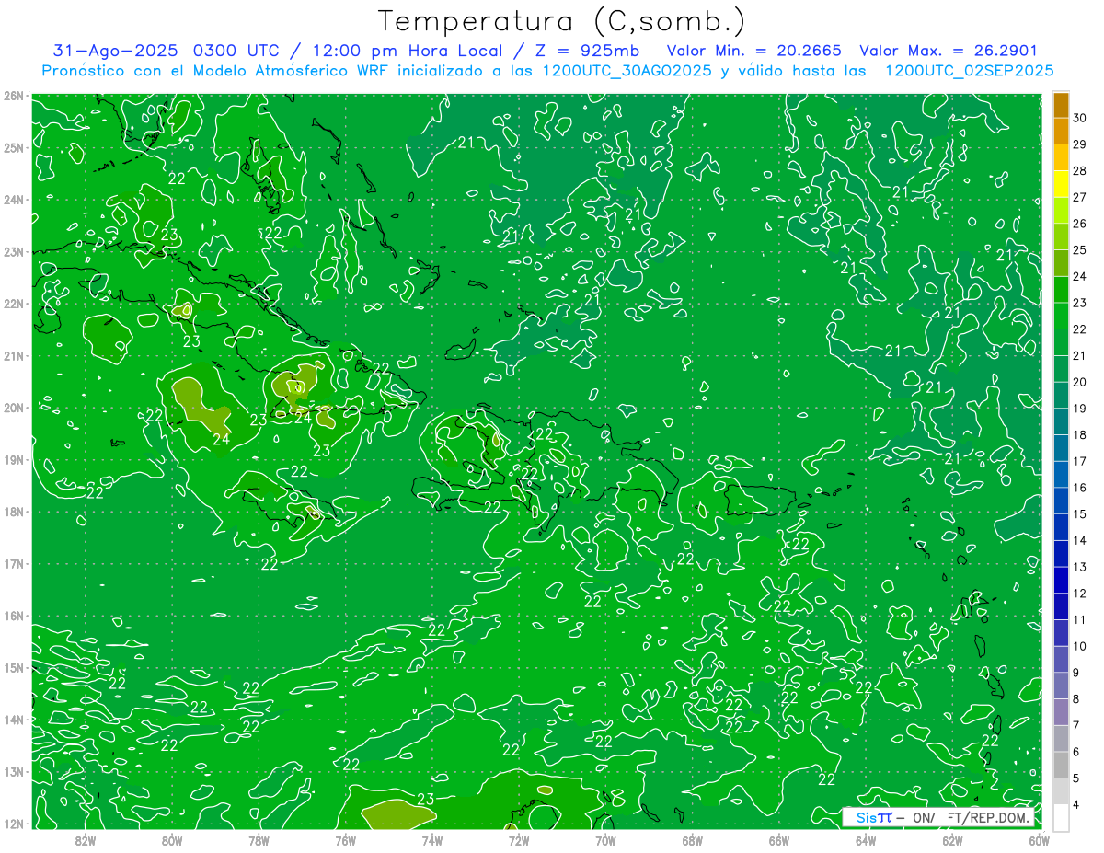The height and width of the screenshot is (853, 1104).
Task: Click the orange colorbar band above label 30
Action: point(1061,105)
